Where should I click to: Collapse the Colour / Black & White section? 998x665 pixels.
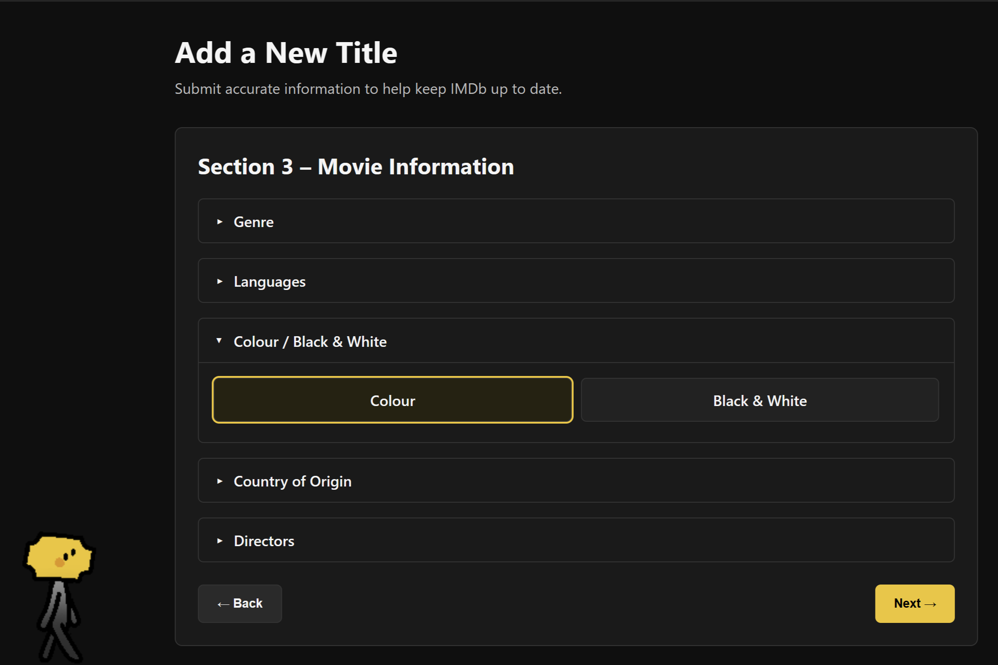310,342
